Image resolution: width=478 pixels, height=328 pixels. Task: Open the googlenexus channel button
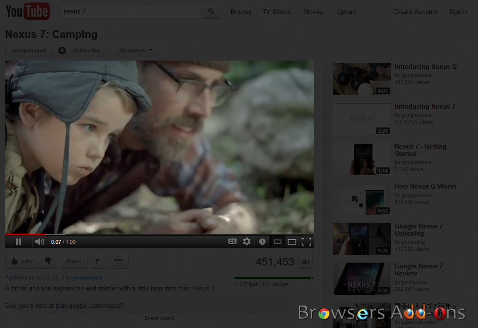pyautogui.click(x=29, y=50)
